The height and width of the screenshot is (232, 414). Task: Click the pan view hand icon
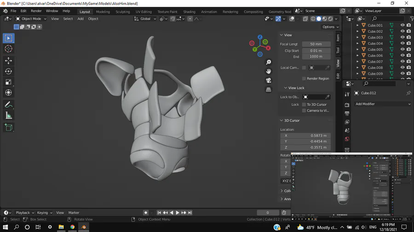point(269,71)
